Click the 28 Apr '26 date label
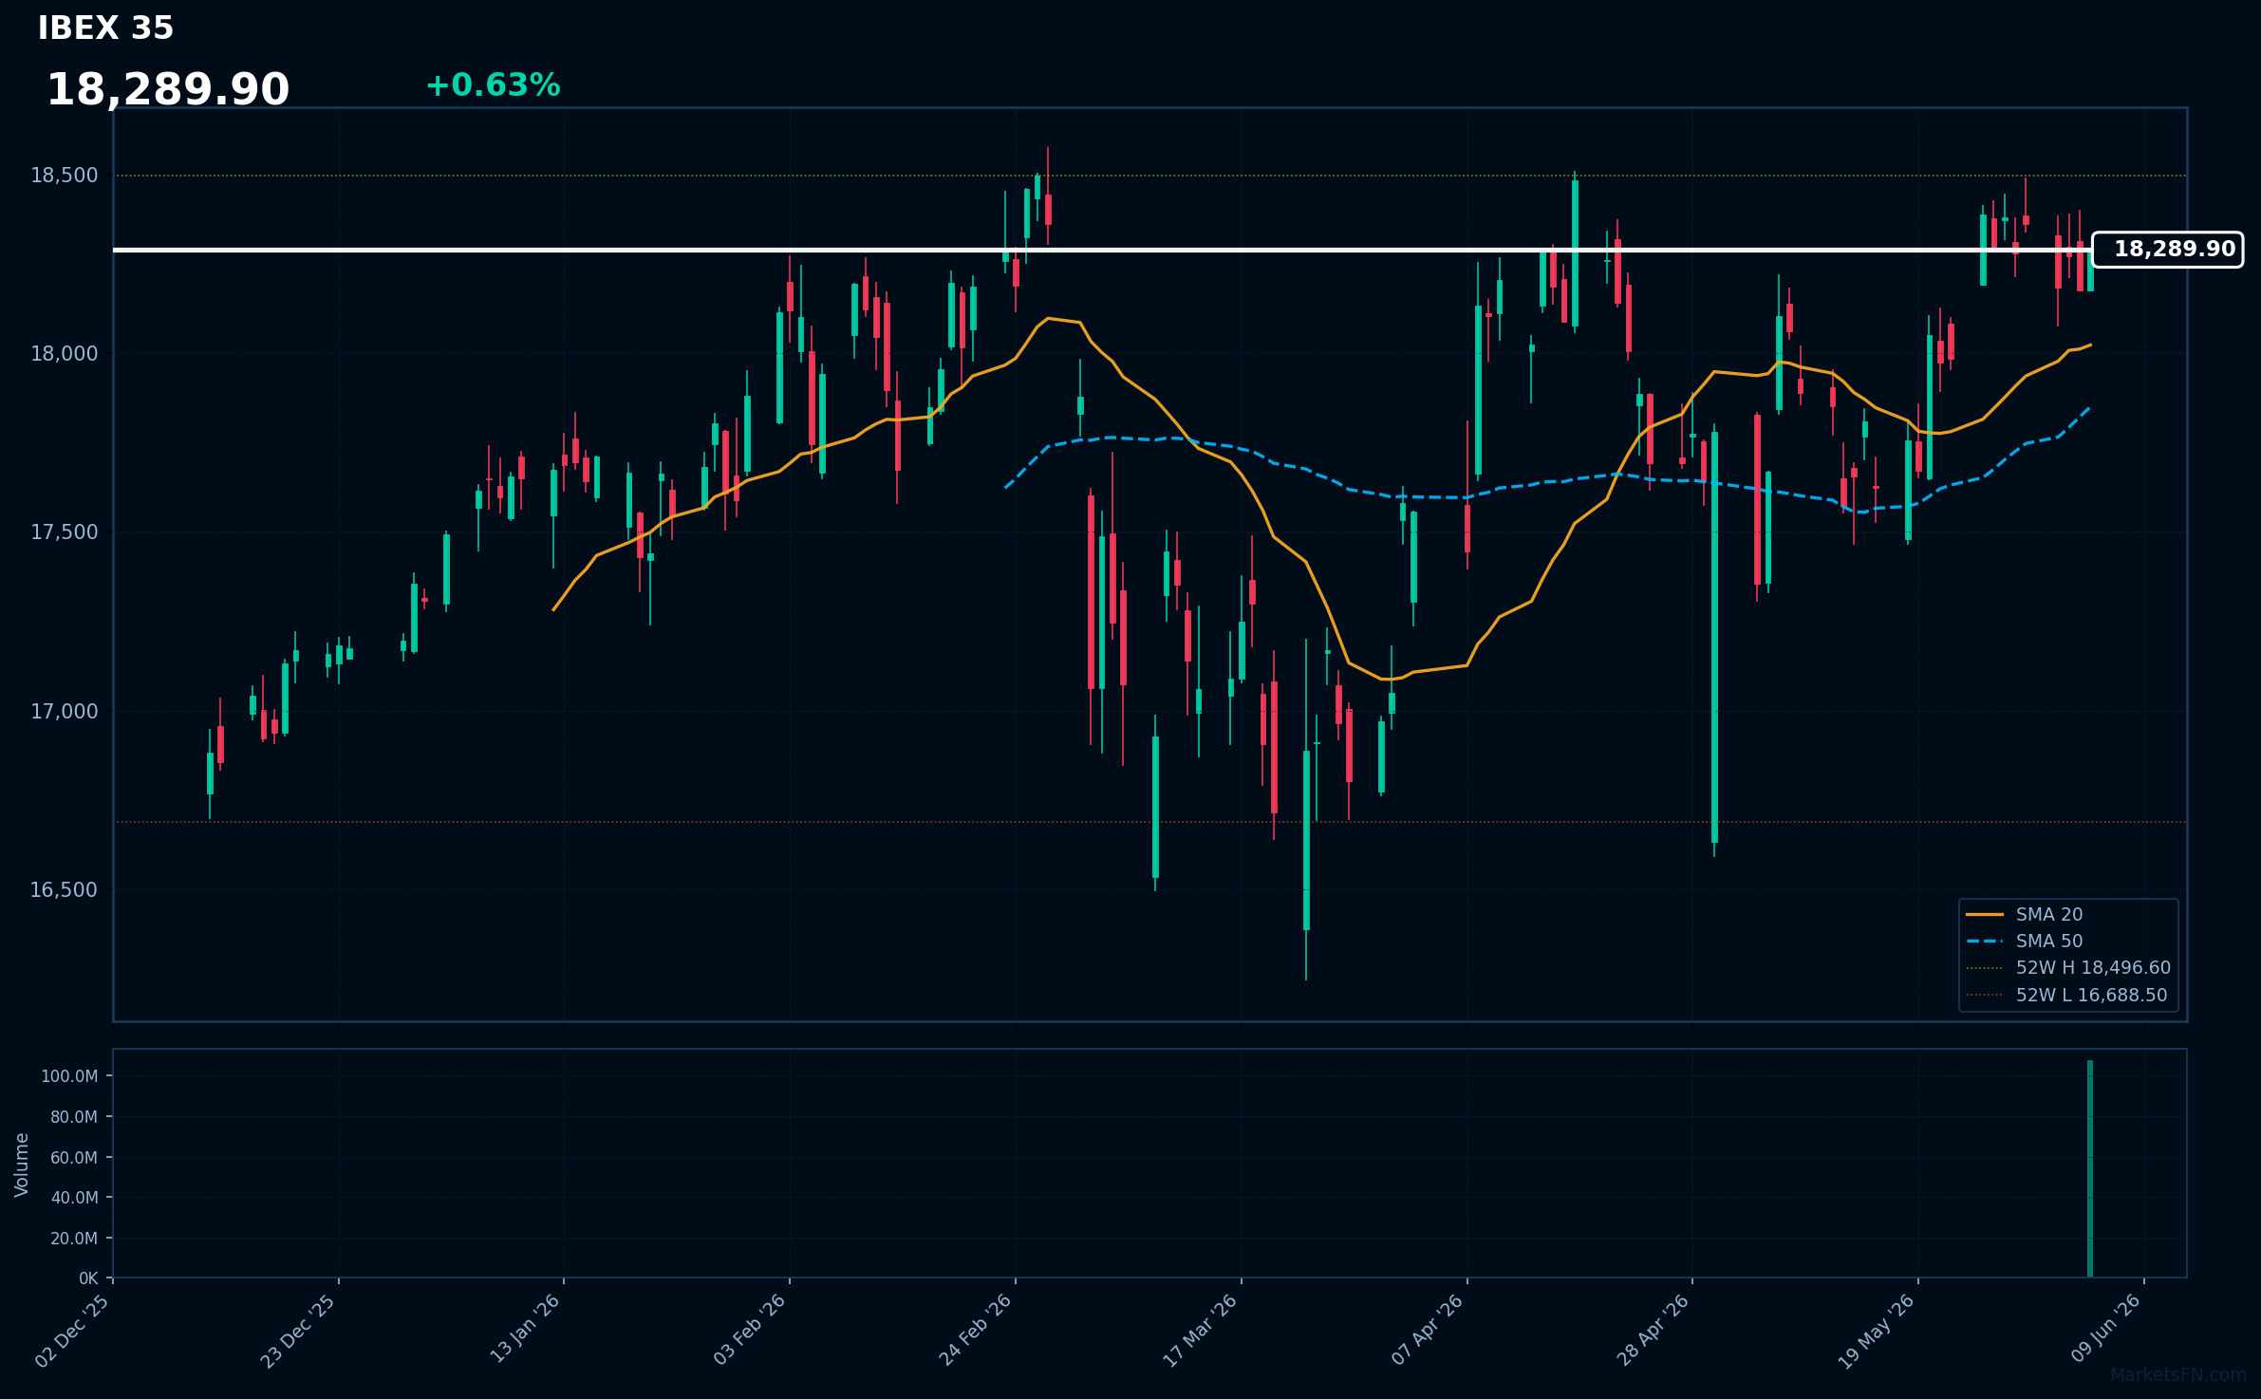Screen dimensions: 2261x1399 coord(1653,1329)
